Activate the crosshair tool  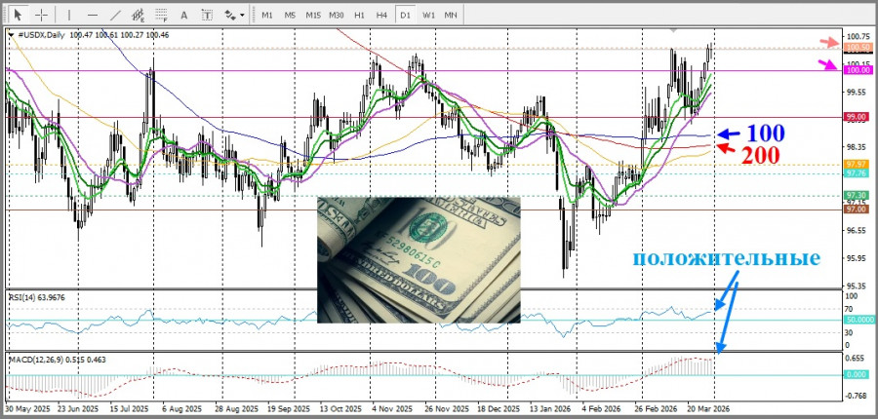point(42,15)
